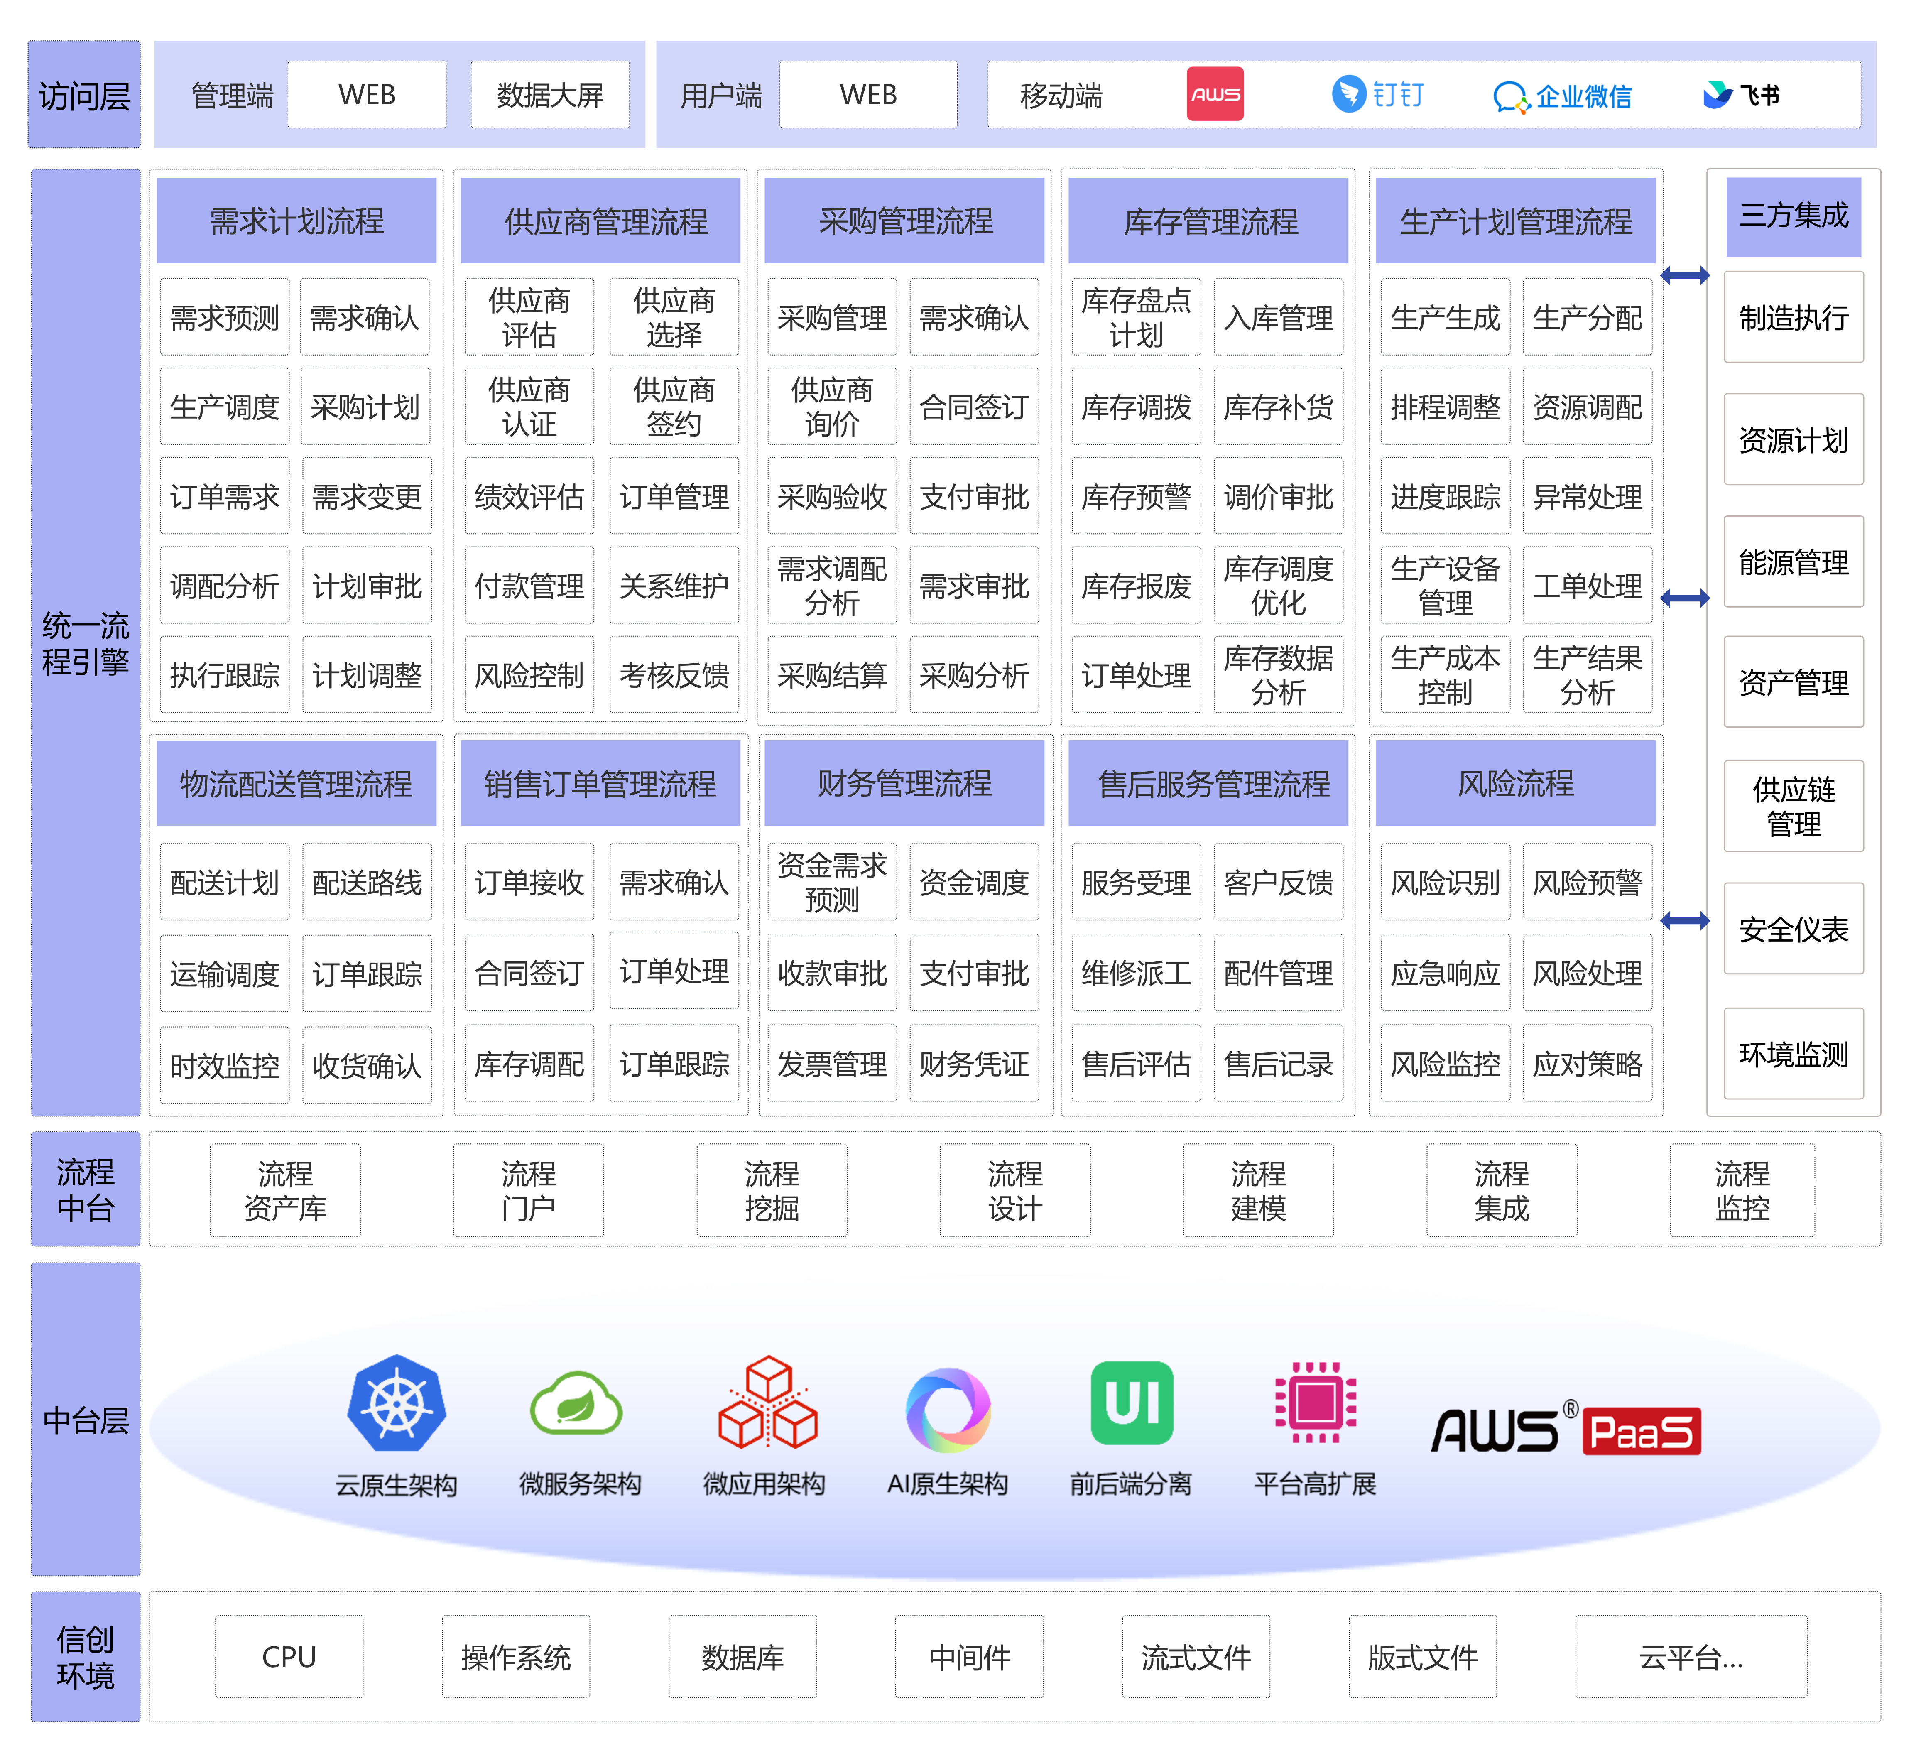This screenshot has width=1921, height=1751.
Task: Click the 维修派工 cell
Action: [1136, 973]
